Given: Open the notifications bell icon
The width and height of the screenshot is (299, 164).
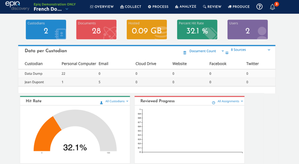Looking at the screenshot, I should click(x=272, y=7).
